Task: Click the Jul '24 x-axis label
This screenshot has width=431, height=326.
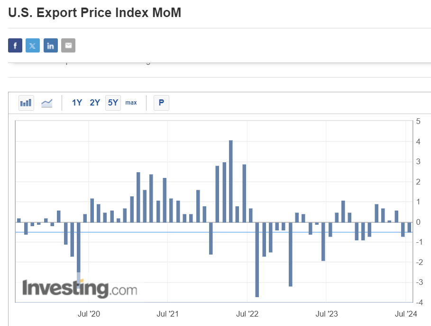Action: pyautogui.click(x=405, y=313)
